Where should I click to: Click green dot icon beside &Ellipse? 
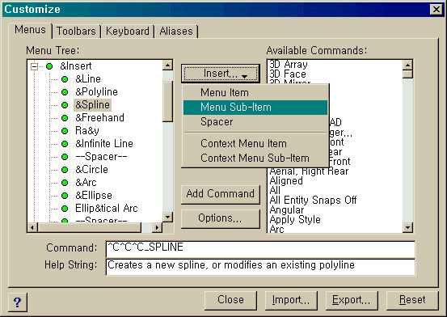(65, 196)
